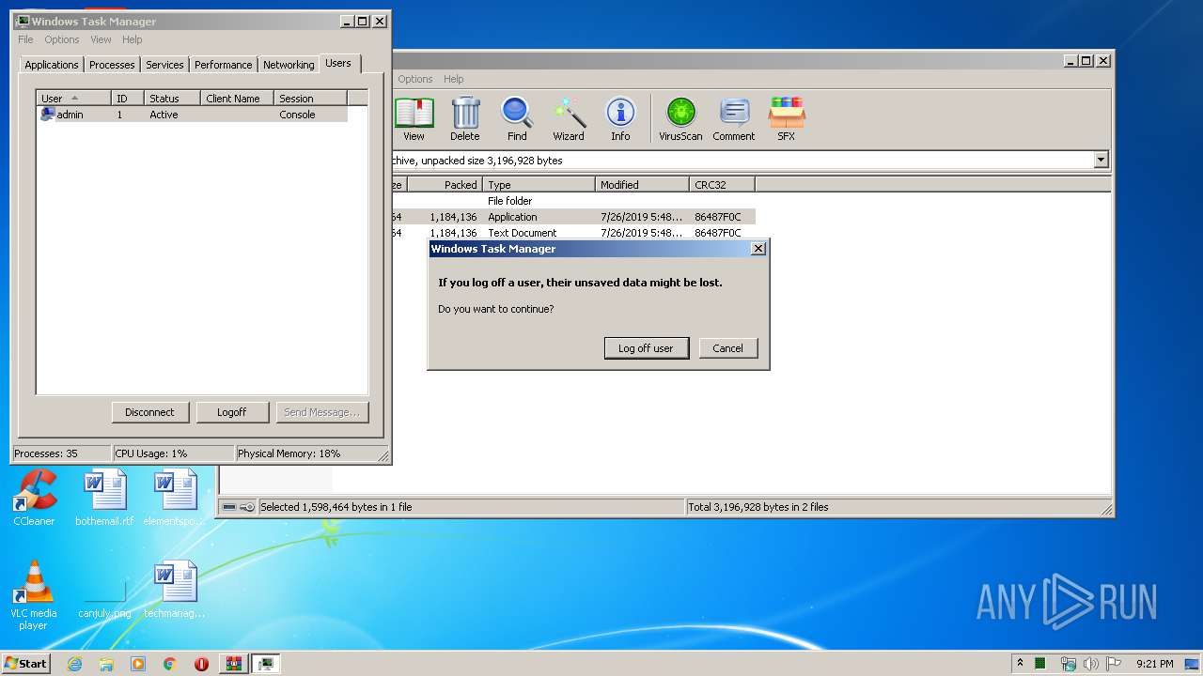Open Task Manager File menu
The image size is (1203, 676).
pos(25,39)
